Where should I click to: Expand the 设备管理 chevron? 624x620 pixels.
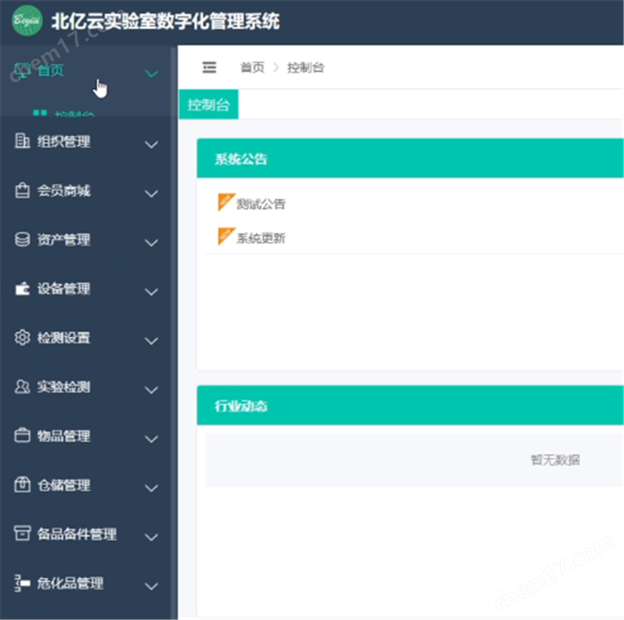(x=151, y=291)
